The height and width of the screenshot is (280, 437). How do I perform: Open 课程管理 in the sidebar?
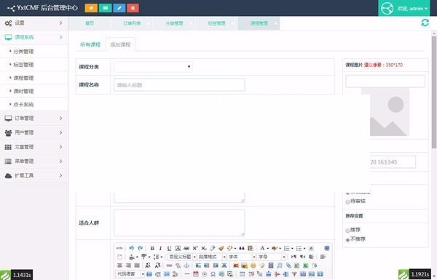click(x=23, y=78)
